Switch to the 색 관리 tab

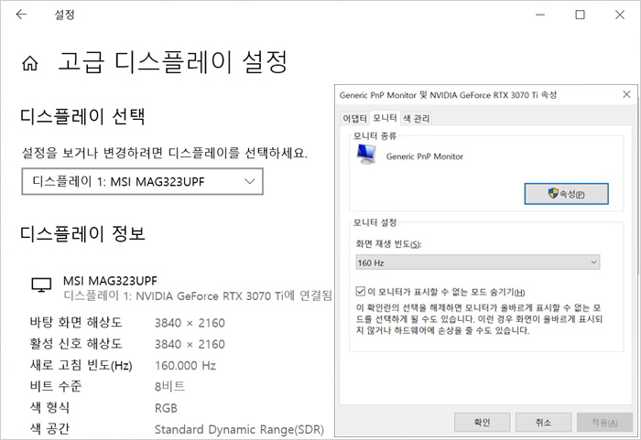pos(416,119)
